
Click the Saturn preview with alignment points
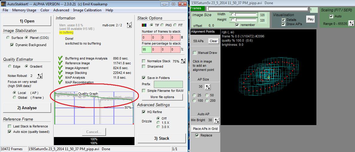point(268,77)
